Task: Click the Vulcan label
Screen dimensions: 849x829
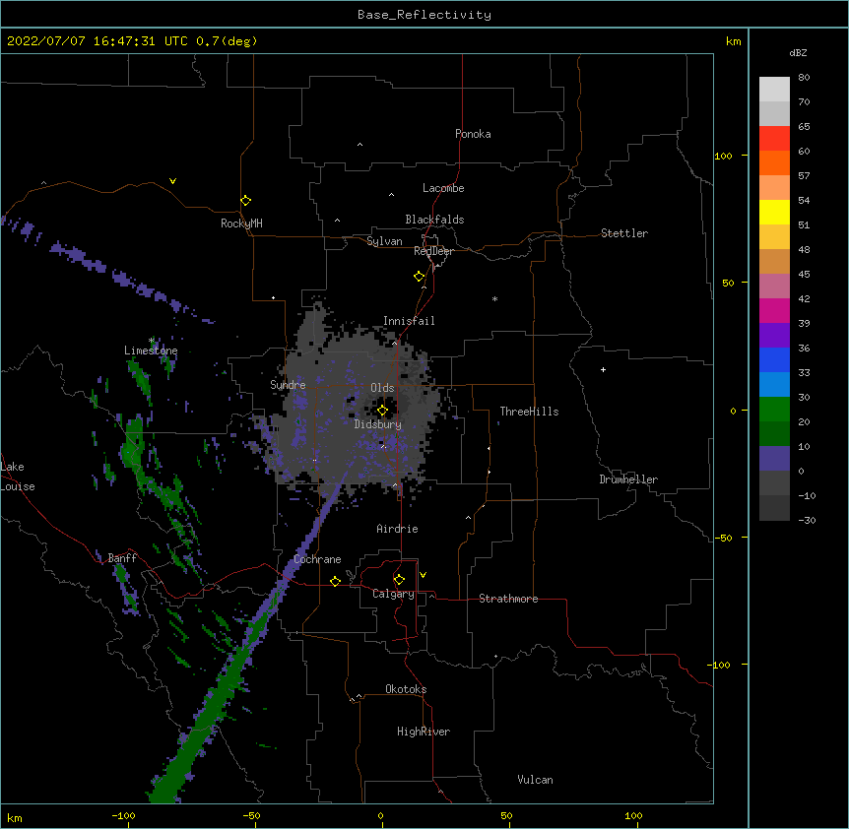Action: coord(535,780)
